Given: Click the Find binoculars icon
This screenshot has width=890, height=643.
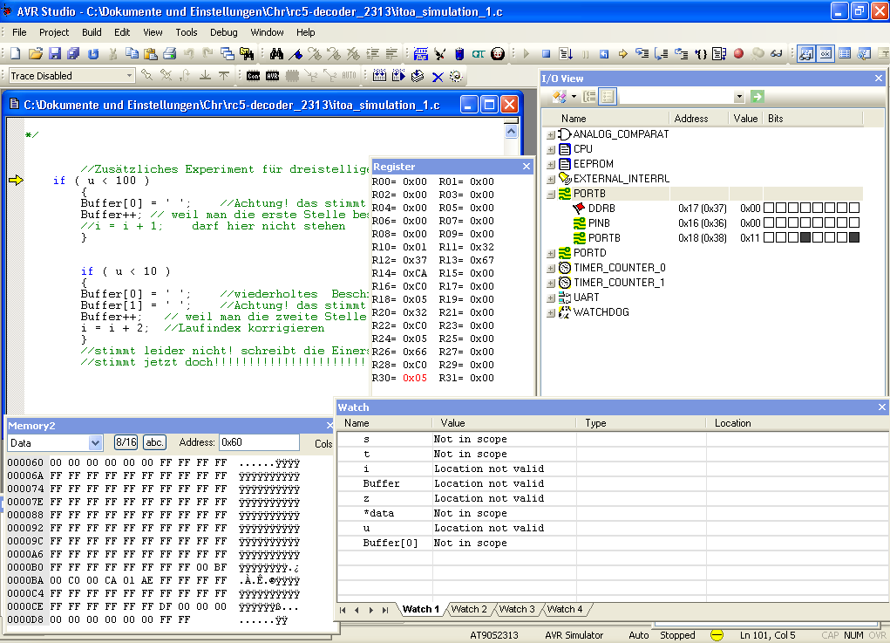Looking at the screenshot, I should [276, 53].
